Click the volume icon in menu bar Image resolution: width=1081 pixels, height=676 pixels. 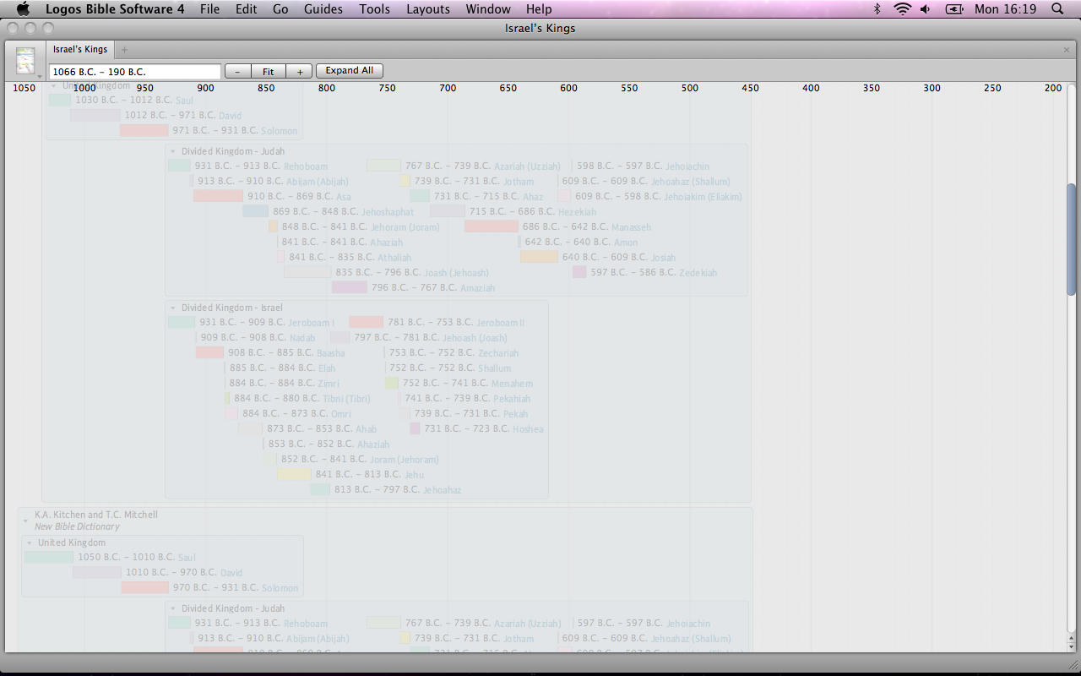click(x=926, y=9)
